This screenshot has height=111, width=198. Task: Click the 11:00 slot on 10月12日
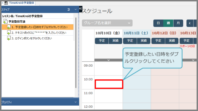coord(165,96)
